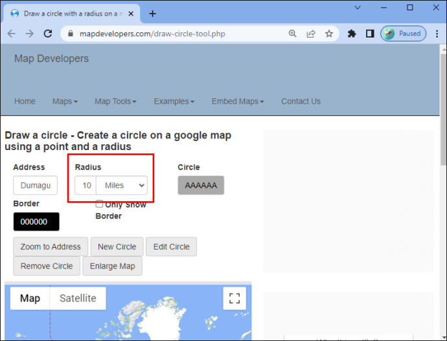This screenshot has height=341, width=447.
Task: Click the New Circle button
Action: (x=117, y=247)
